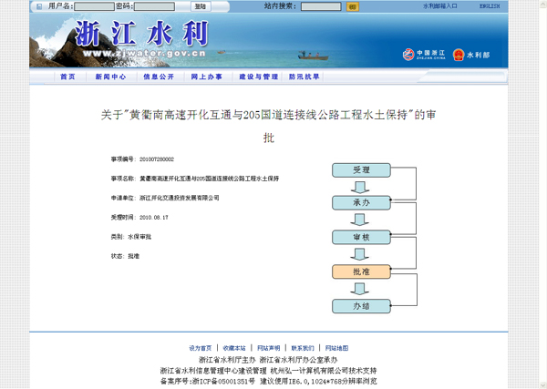Click the username input field
The height and width of the screenshot is (389, 547).
click(95, 5)
